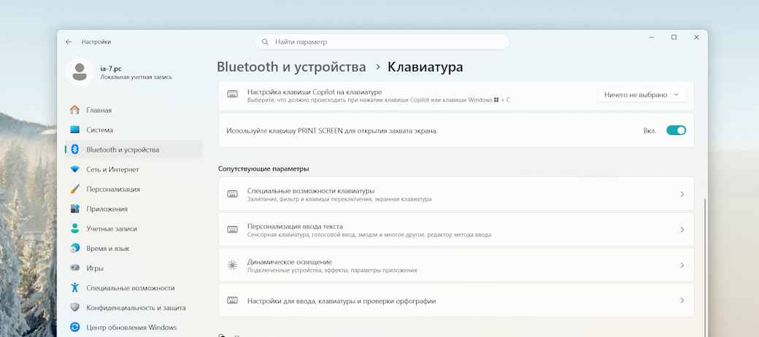
Task: Select Сеть и Интернет in sidebar
Action: tap(134, 169)
